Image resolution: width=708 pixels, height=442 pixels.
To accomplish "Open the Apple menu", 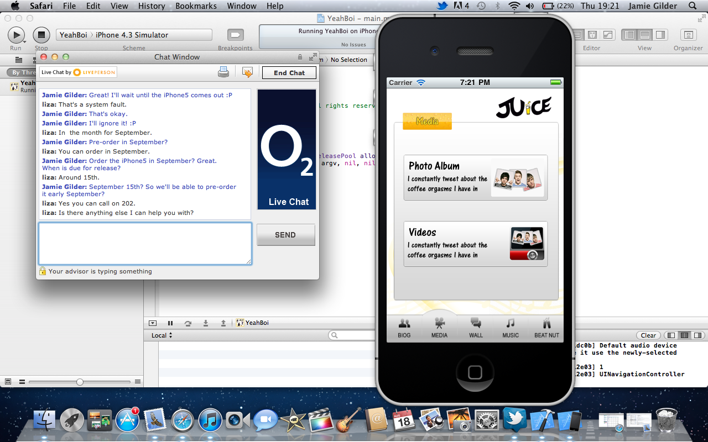I will (x=14, y=6).
